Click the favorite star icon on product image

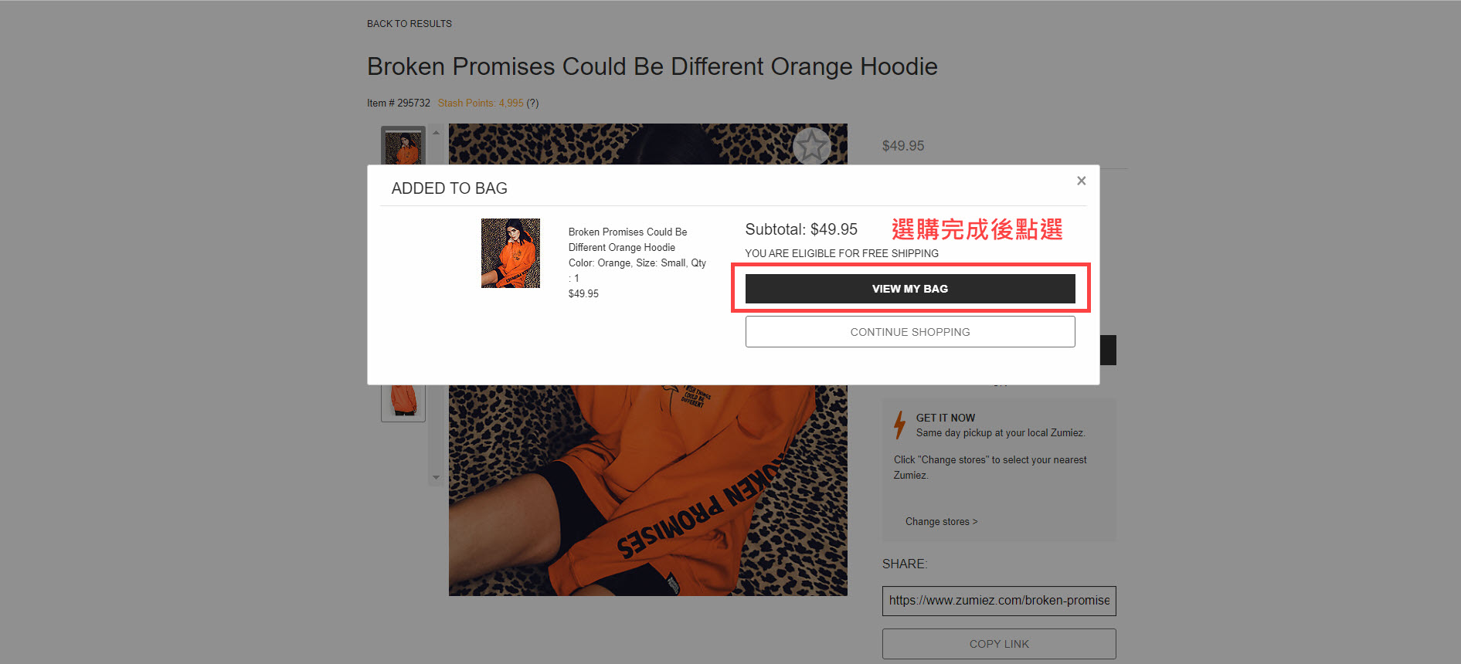tap(812, 146)
